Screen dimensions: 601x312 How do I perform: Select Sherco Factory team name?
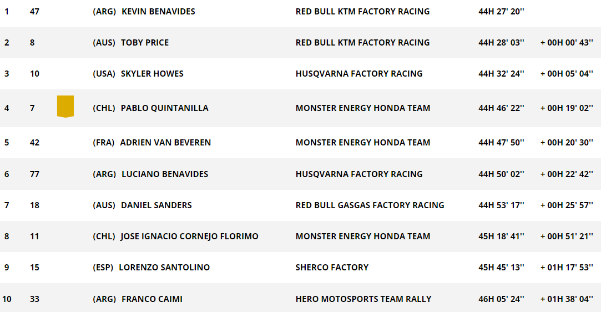pos(332,267)
